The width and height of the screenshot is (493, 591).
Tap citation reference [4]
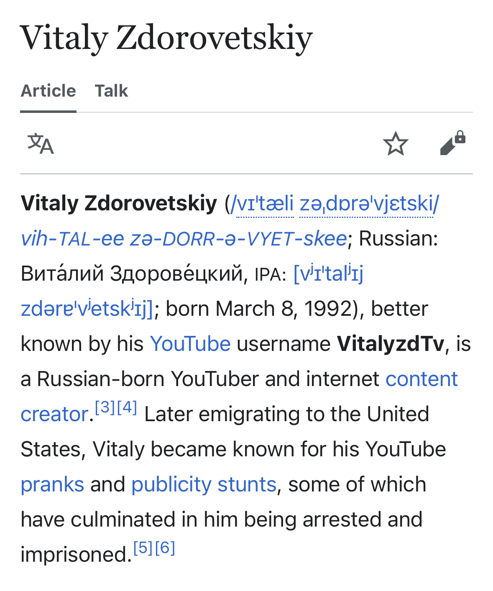click(127, 407)
